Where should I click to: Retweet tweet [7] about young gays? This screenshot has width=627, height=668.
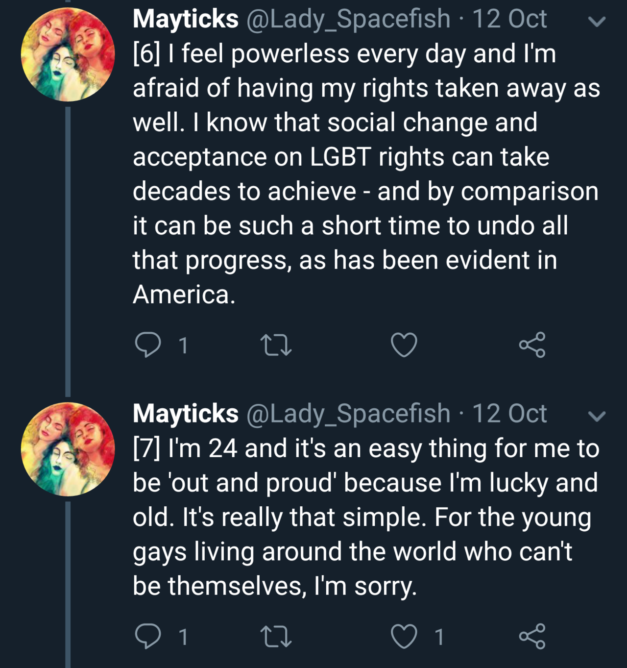coord(276,636)
